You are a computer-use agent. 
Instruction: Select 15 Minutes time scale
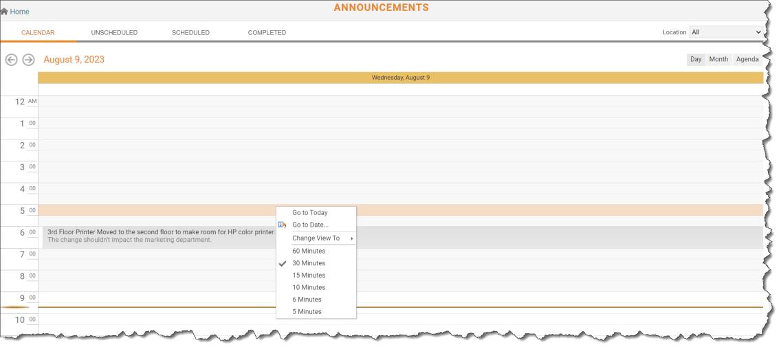point(309,275)
